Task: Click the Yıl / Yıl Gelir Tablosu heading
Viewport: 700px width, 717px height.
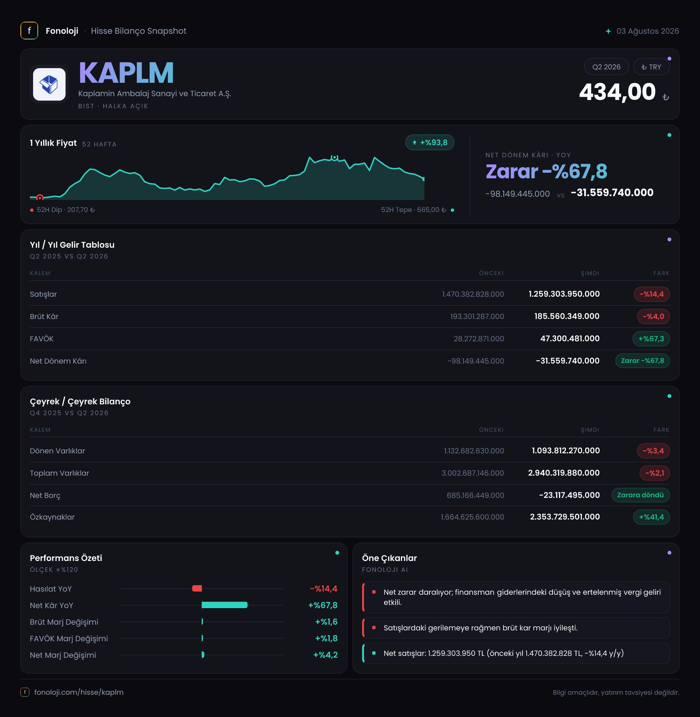Action: (72, 245)
